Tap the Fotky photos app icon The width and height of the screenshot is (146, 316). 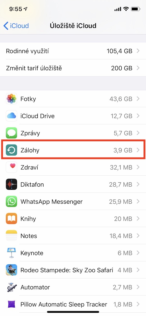(11, 99)
